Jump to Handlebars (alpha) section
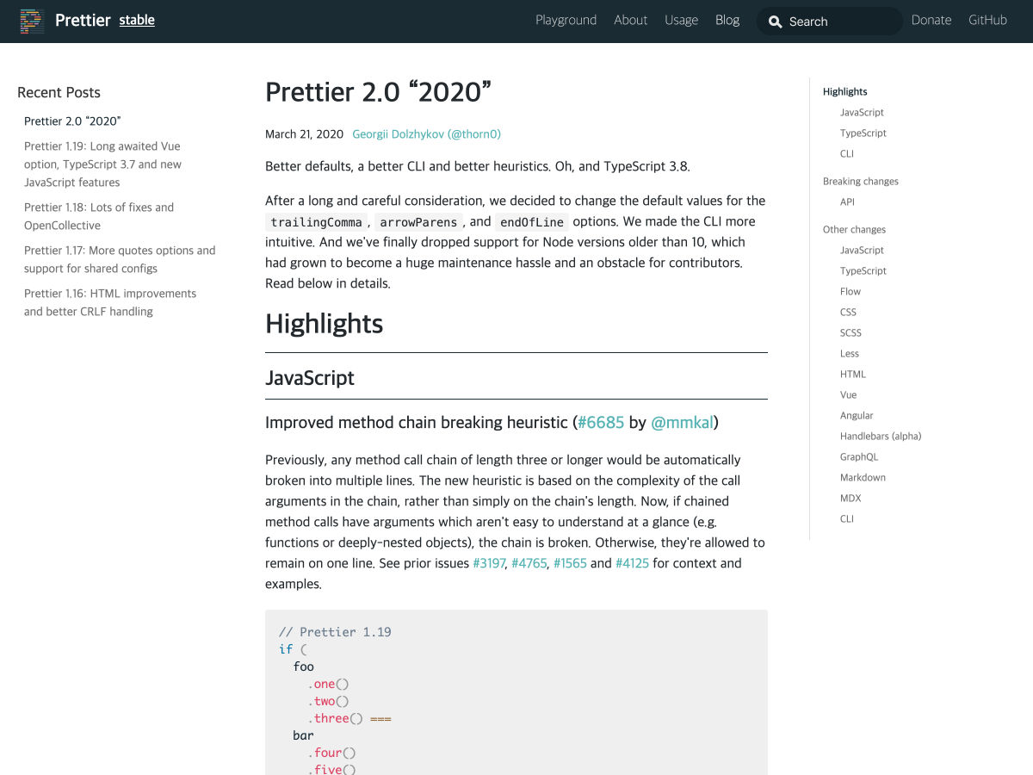Screen dimensions: 1033x775 pyautogui.click(x=880, y=437)
